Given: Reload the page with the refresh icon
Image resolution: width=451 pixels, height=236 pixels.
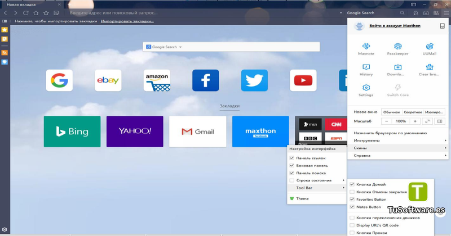Looking at the screenshot, I should point(25,13).
